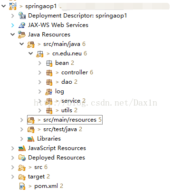Select the 'controller' package label
Viewport: 182px width, 195px height.
tap(75, 72)
